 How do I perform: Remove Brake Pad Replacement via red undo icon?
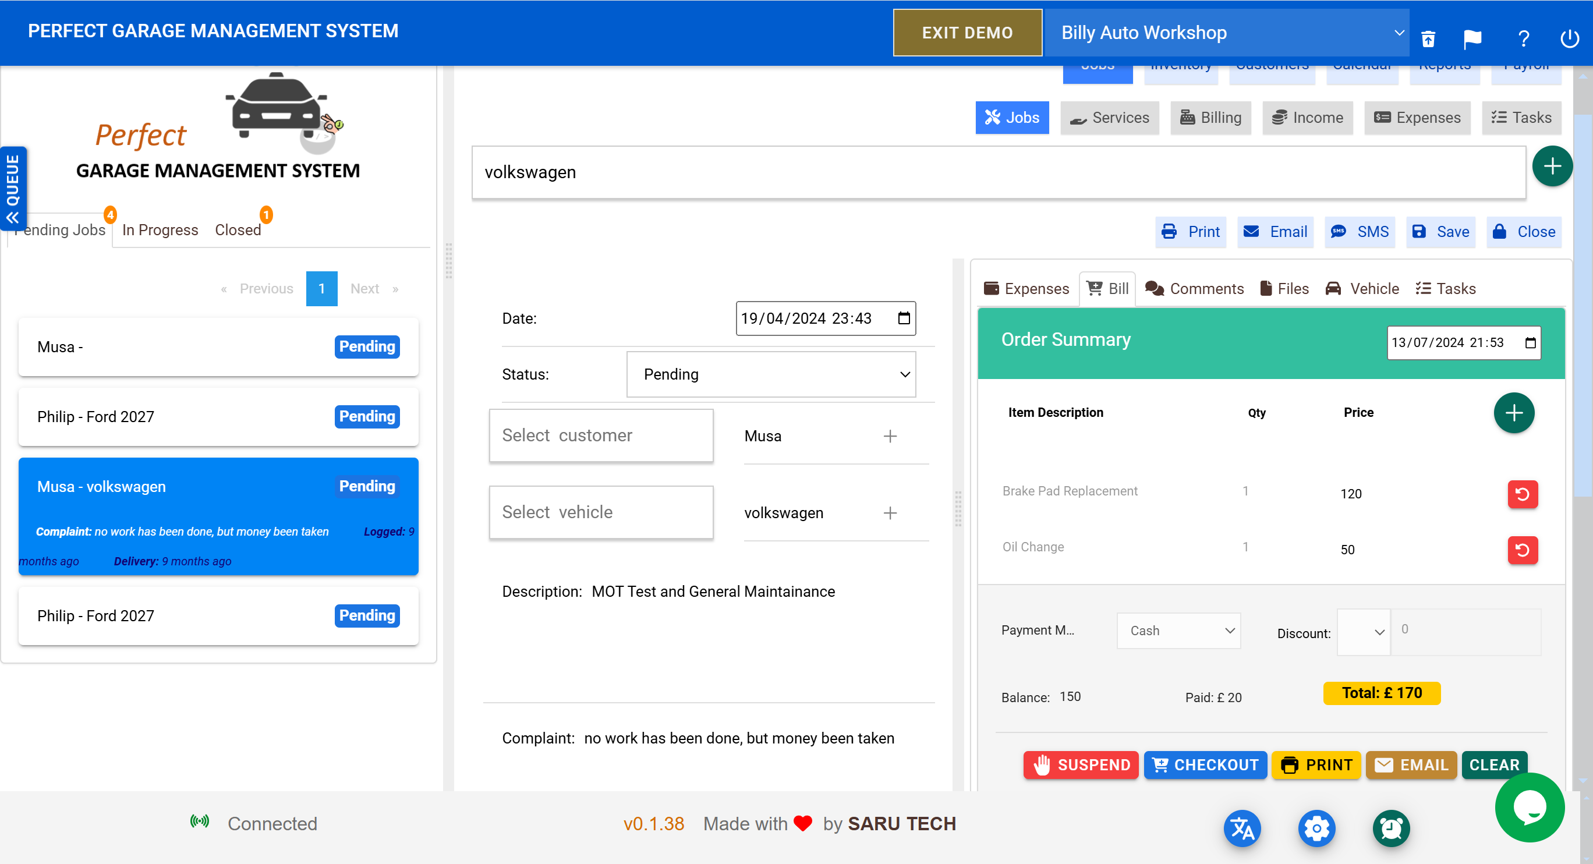click(x=1523, y=494)
